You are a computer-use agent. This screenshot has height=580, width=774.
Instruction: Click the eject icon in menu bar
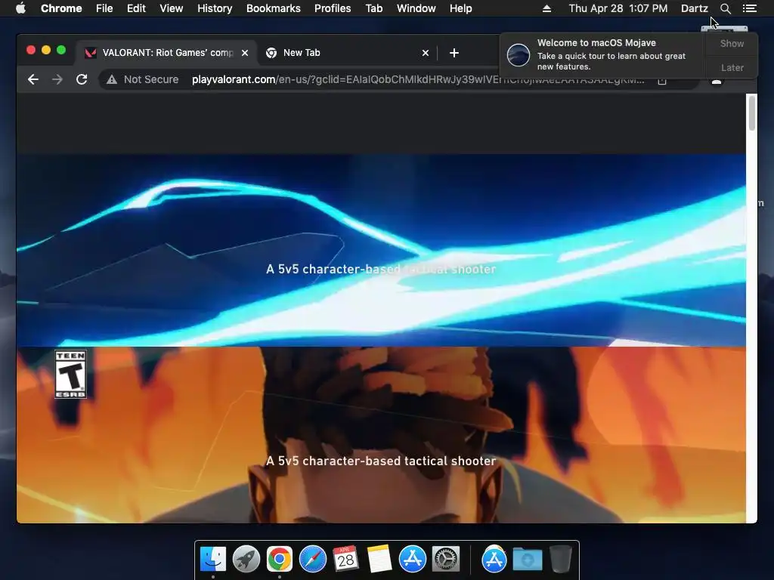pos(546,8)
